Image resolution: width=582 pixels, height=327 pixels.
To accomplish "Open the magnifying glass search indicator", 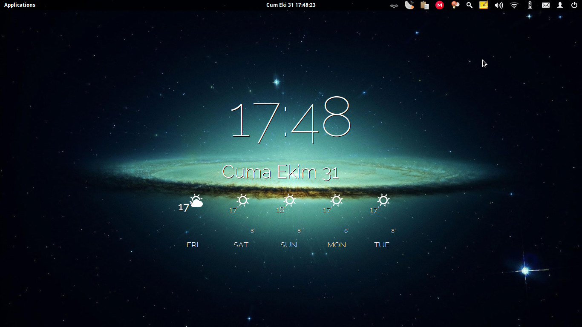I will pos(470,5).
